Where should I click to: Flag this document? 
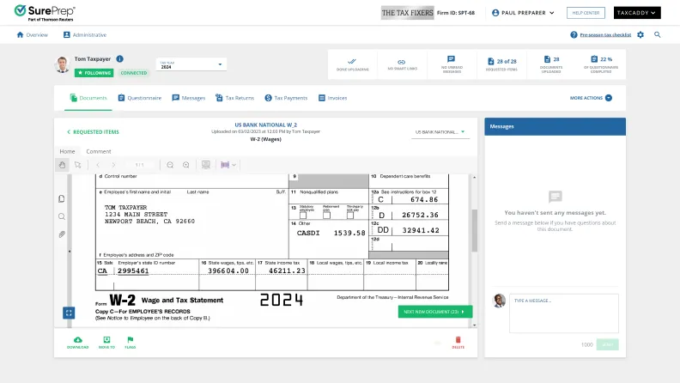pos(131,342)
